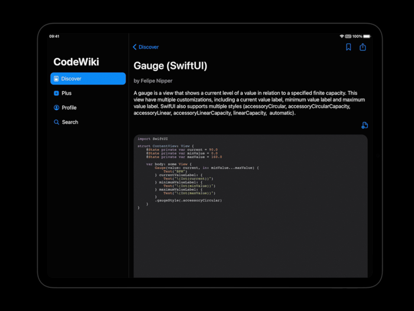Screen dimensions: 414x311
Task: Click the Plus sidebar icon
Action: click(x=56, y=93)
